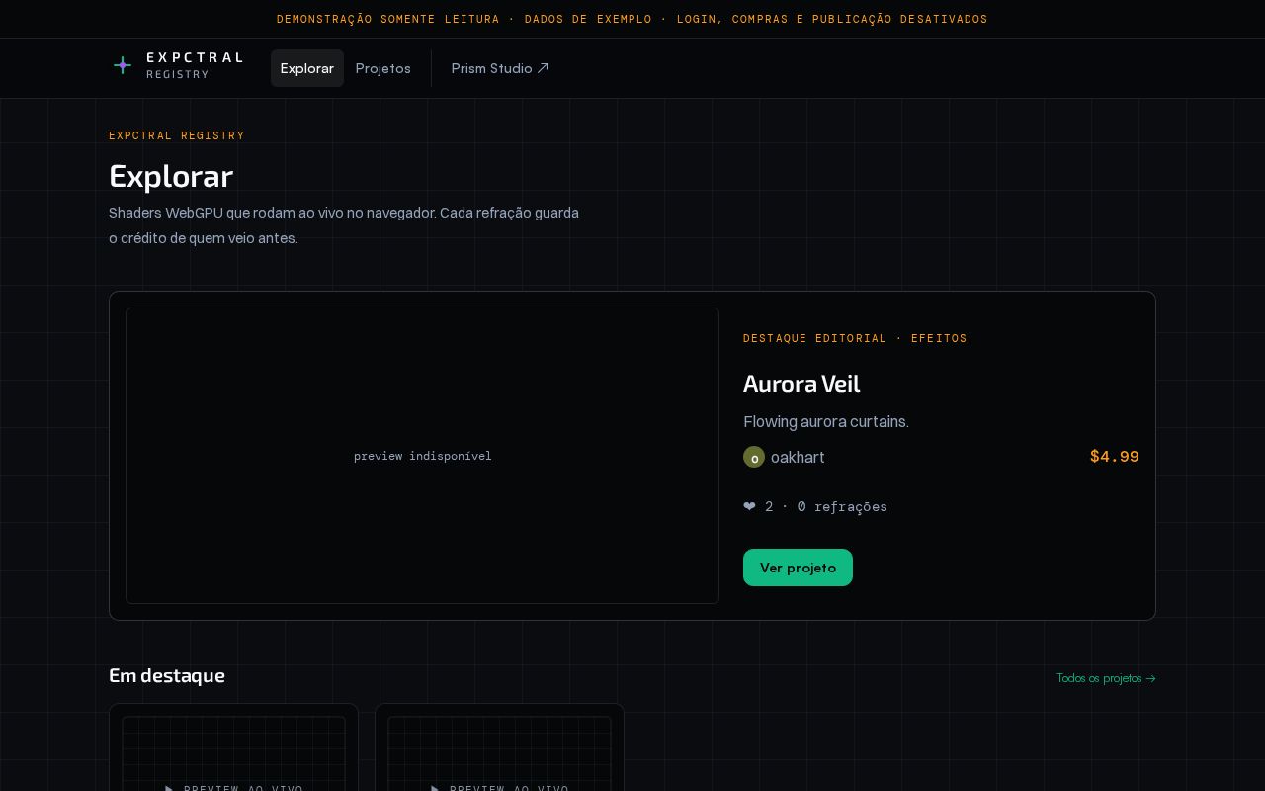Click the Ver projeto button

click(x=798, y=568)
